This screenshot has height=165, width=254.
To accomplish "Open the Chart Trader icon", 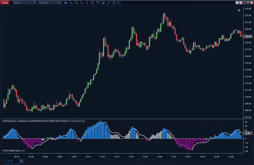I will [x=98, y=2].
